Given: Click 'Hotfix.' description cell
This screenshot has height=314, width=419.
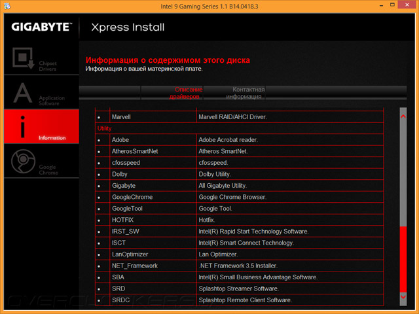Looking at the screenshot, I should tap(207, 220).
